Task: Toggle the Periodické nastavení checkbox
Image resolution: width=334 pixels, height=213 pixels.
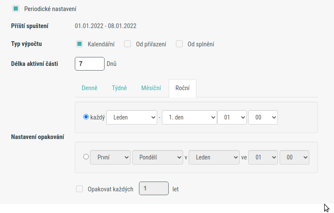Action: pos(16,9)
